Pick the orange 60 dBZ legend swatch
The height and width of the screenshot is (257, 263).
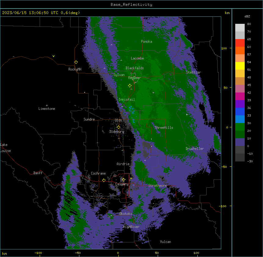240,50
